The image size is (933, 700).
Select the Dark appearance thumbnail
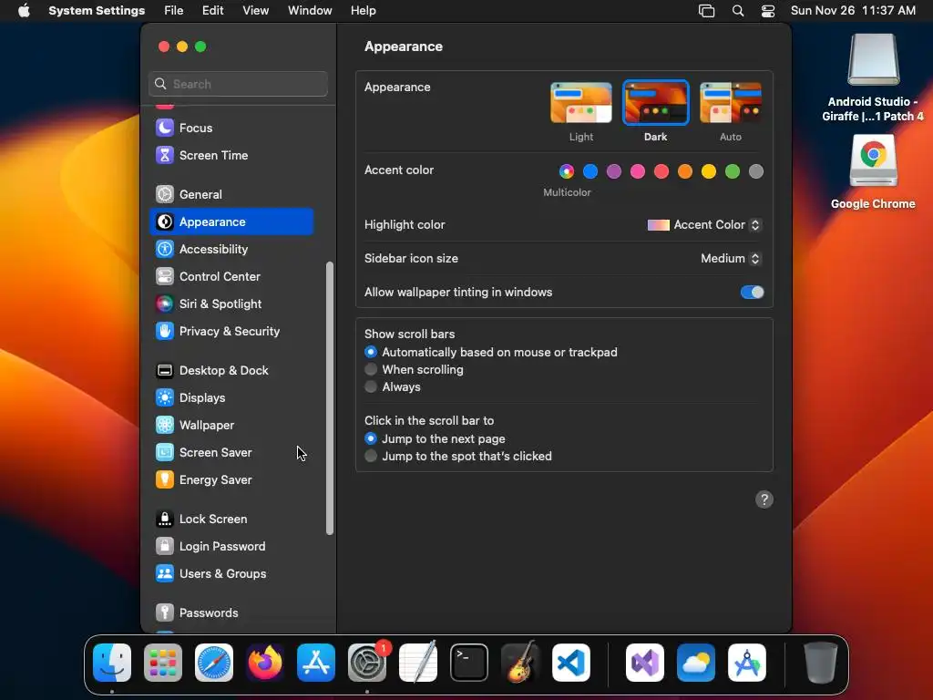pos(656,102)
